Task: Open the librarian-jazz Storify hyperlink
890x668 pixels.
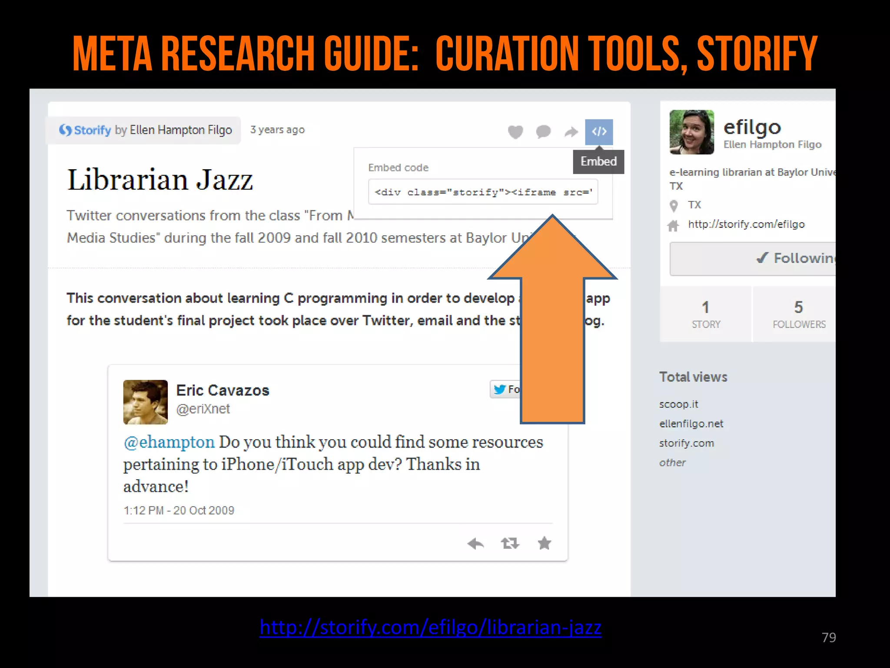Action: coord(430,627)
